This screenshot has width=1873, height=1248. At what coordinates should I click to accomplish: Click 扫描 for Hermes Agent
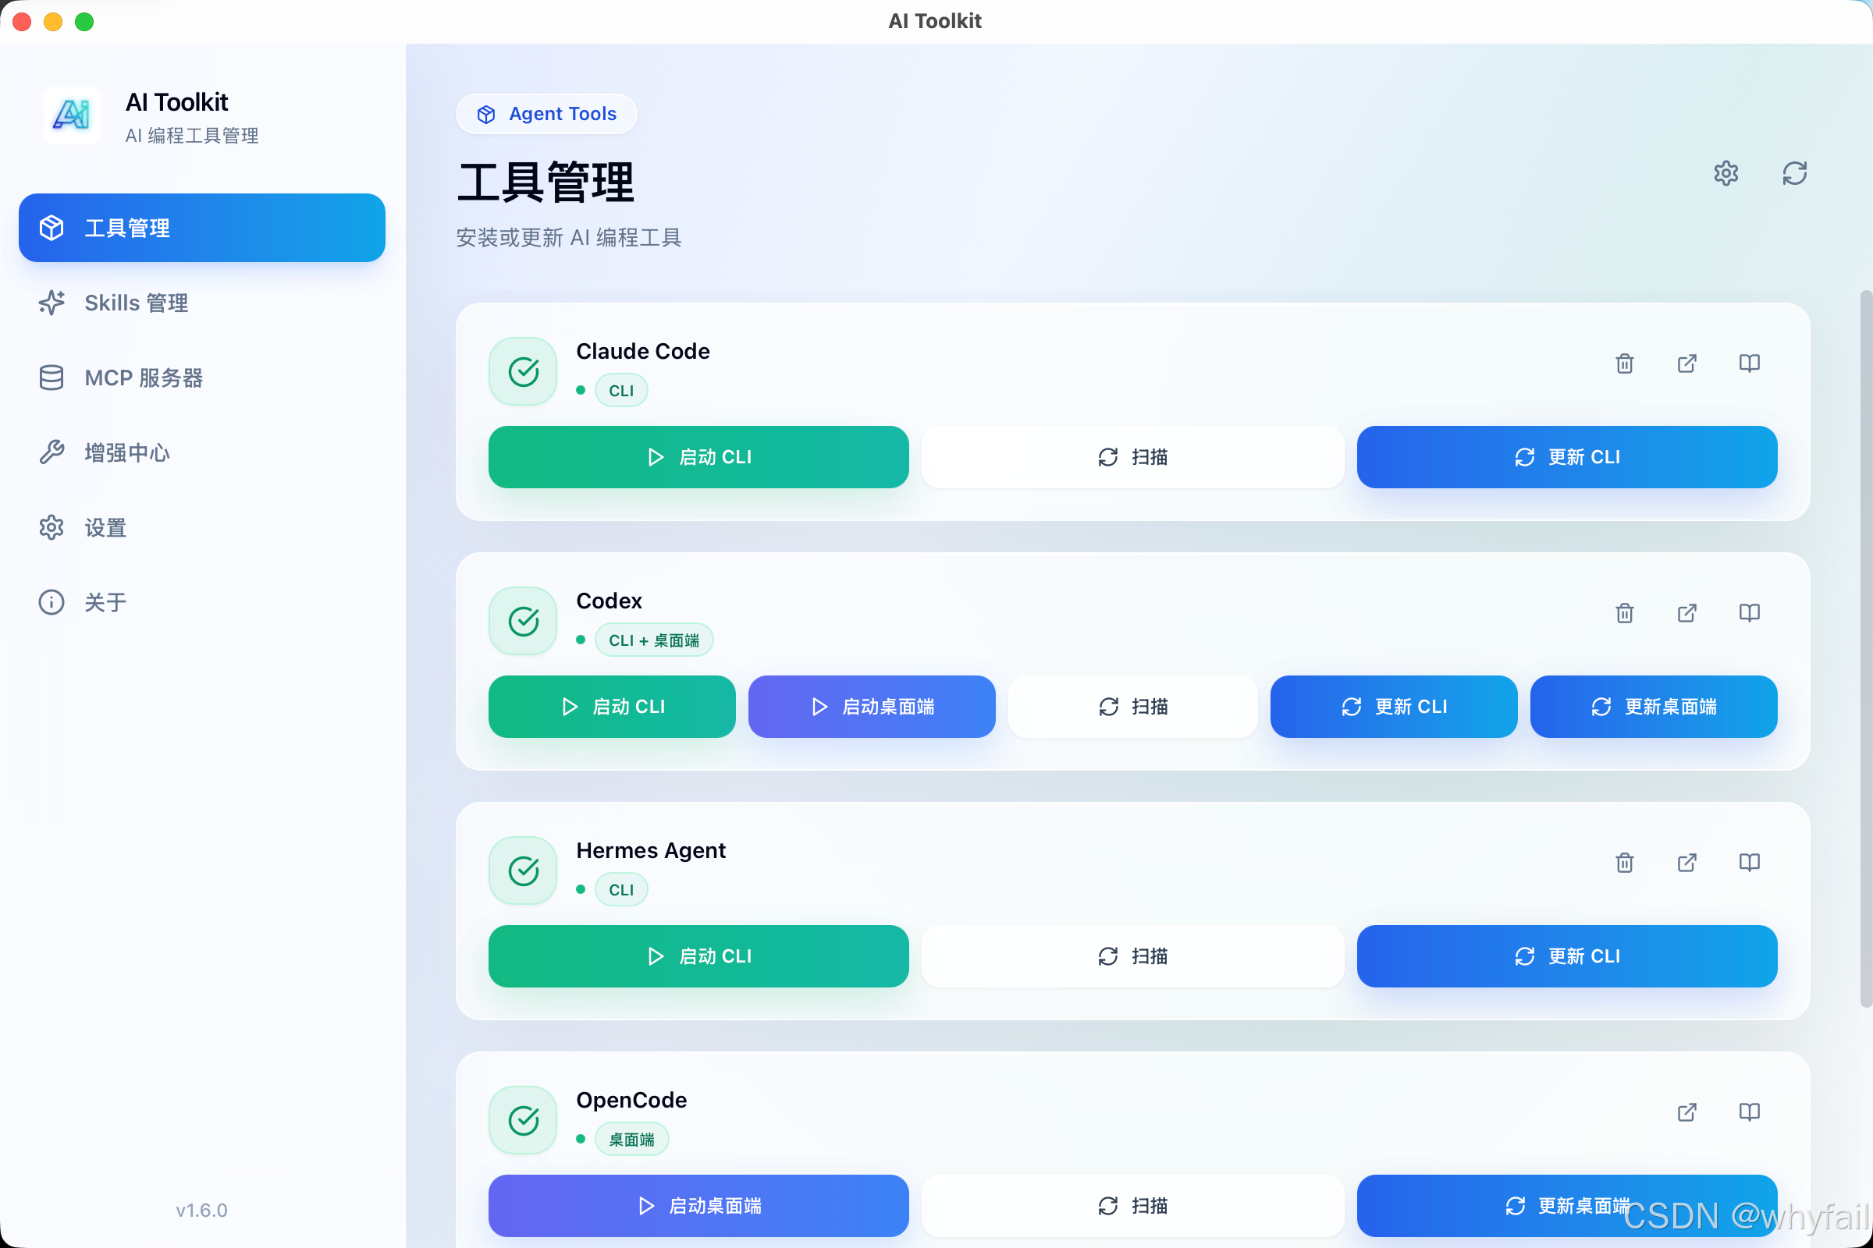coord(1132,956)
